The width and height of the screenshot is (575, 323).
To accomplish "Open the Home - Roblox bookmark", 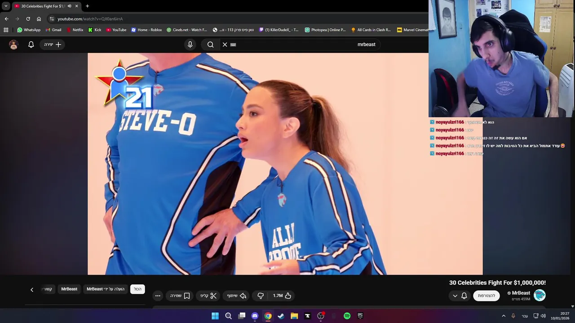I will point(146,30).
